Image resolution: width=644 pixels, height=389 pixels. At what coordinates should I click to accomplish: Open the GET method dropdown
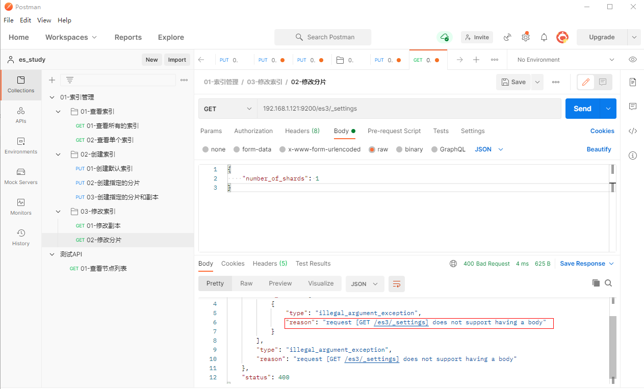tap(227, 109)
